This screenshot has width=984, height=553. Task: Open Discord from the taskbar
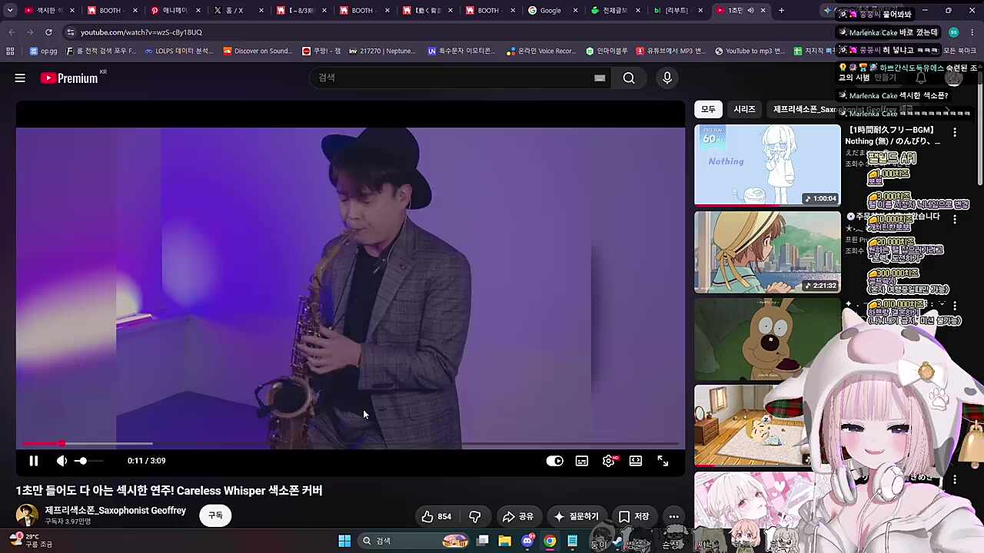pyautogui.click(x=527, y=541)
